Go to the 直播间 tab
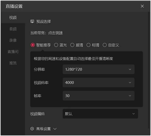The height and width of the screenshot is (136, 151). [13, 51]
